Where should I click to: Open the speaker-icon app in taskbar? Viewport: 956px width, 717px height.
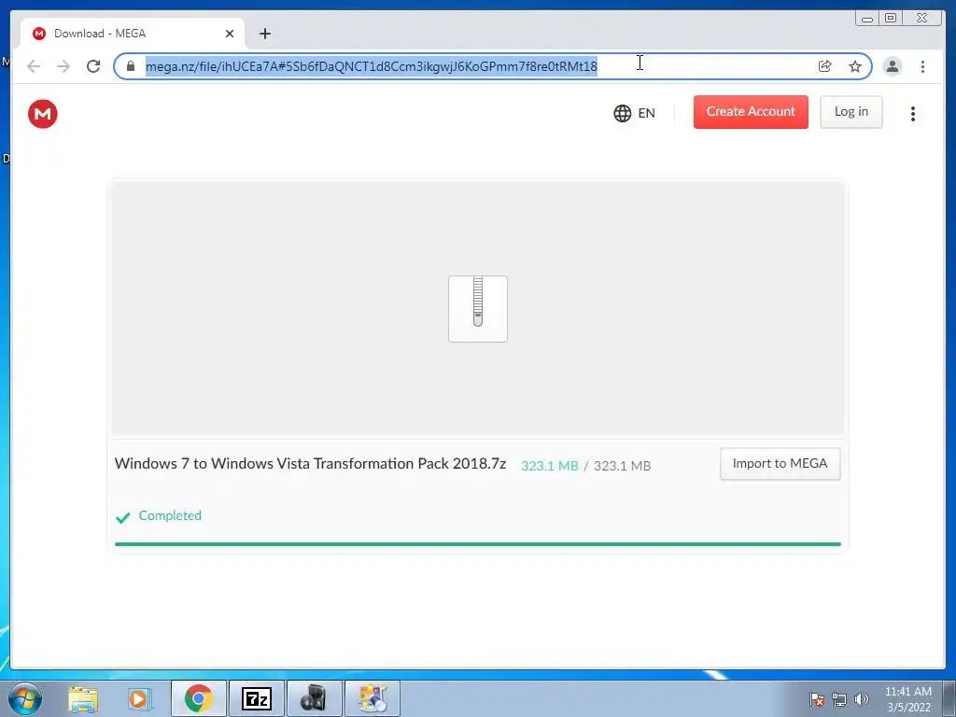pyautogui.click(x=315, y=698)
